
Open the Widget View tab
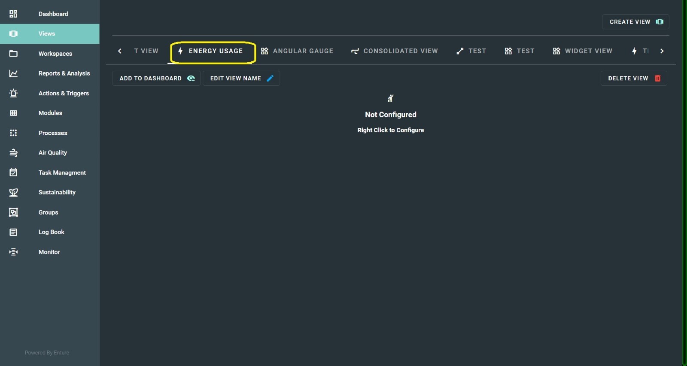pos(583,51)
